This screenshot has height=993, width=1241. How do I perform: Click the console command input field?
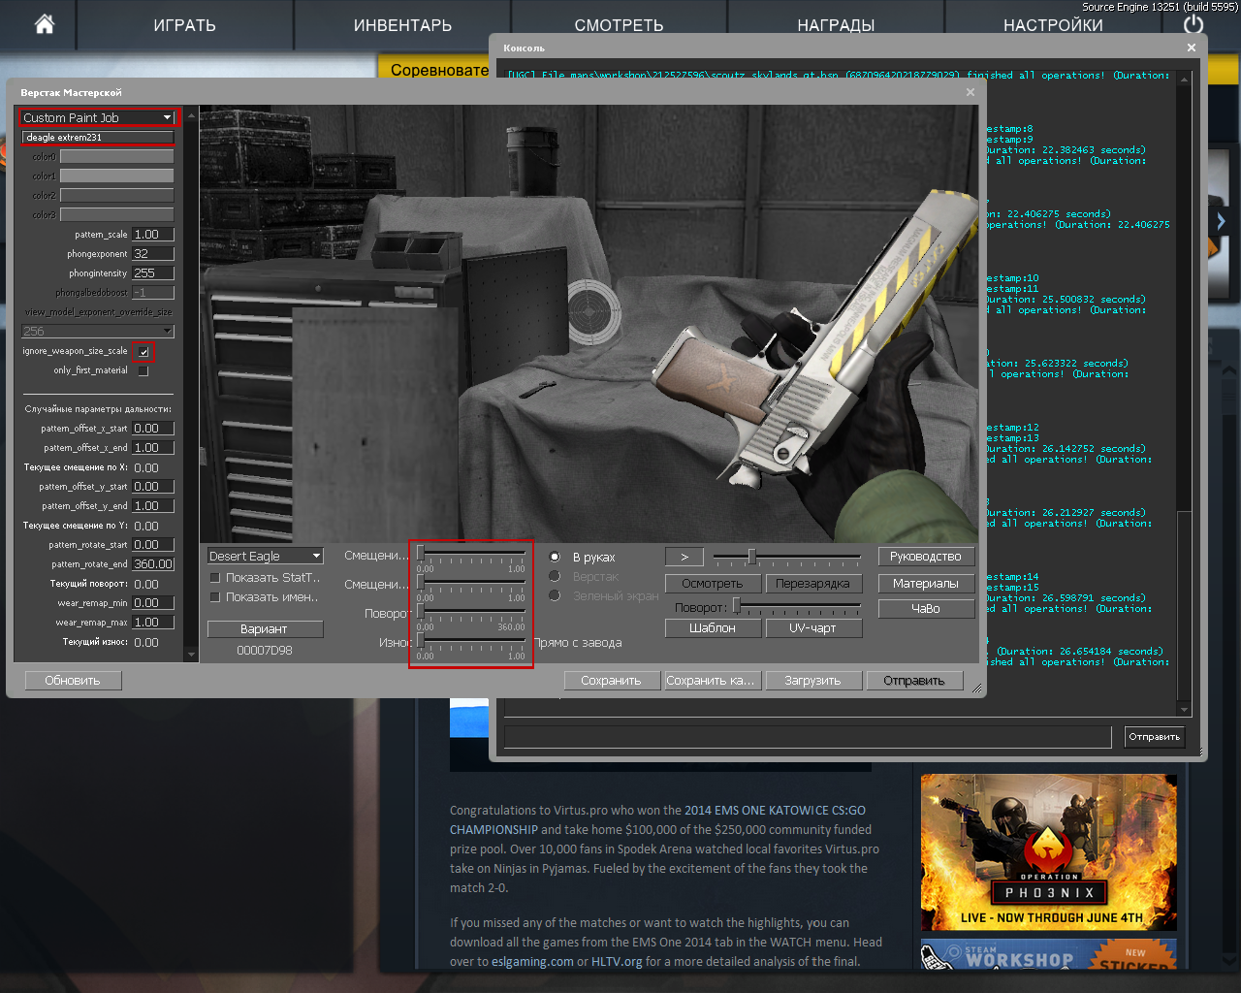(x=808, y=737)
